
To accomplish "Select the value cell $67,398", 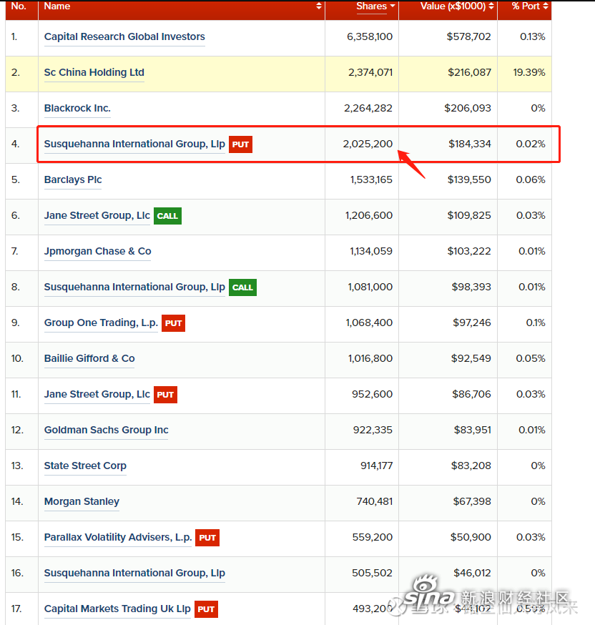I will [x=472, y=501].
